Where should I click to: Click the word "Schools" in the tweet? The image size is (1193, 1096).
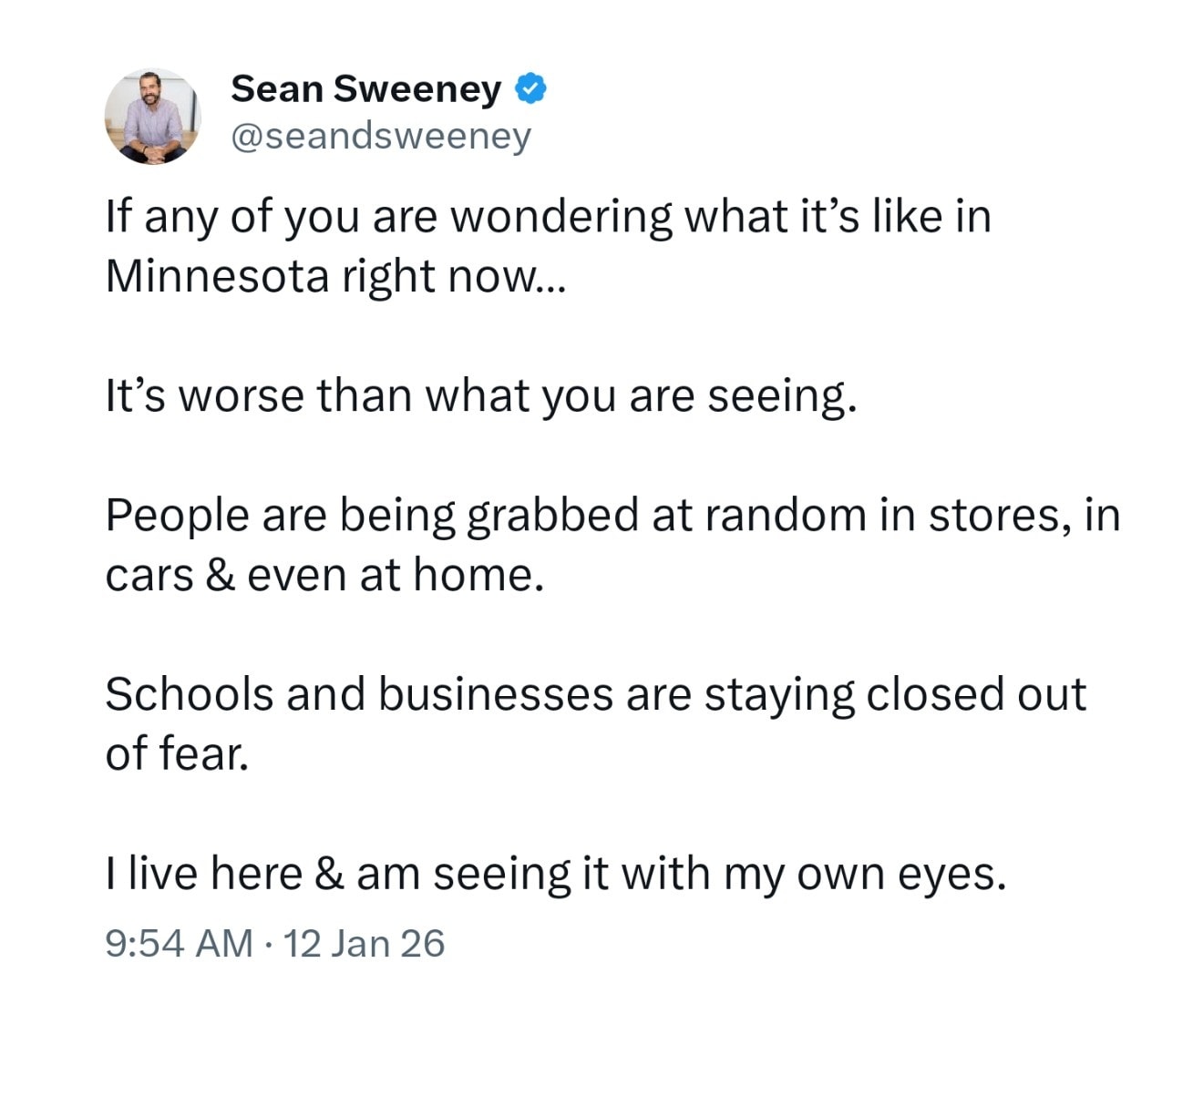(189, 694)
